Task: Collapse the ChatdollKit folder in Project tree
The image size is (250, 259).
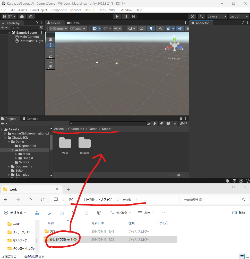Action: click(5, 138)
